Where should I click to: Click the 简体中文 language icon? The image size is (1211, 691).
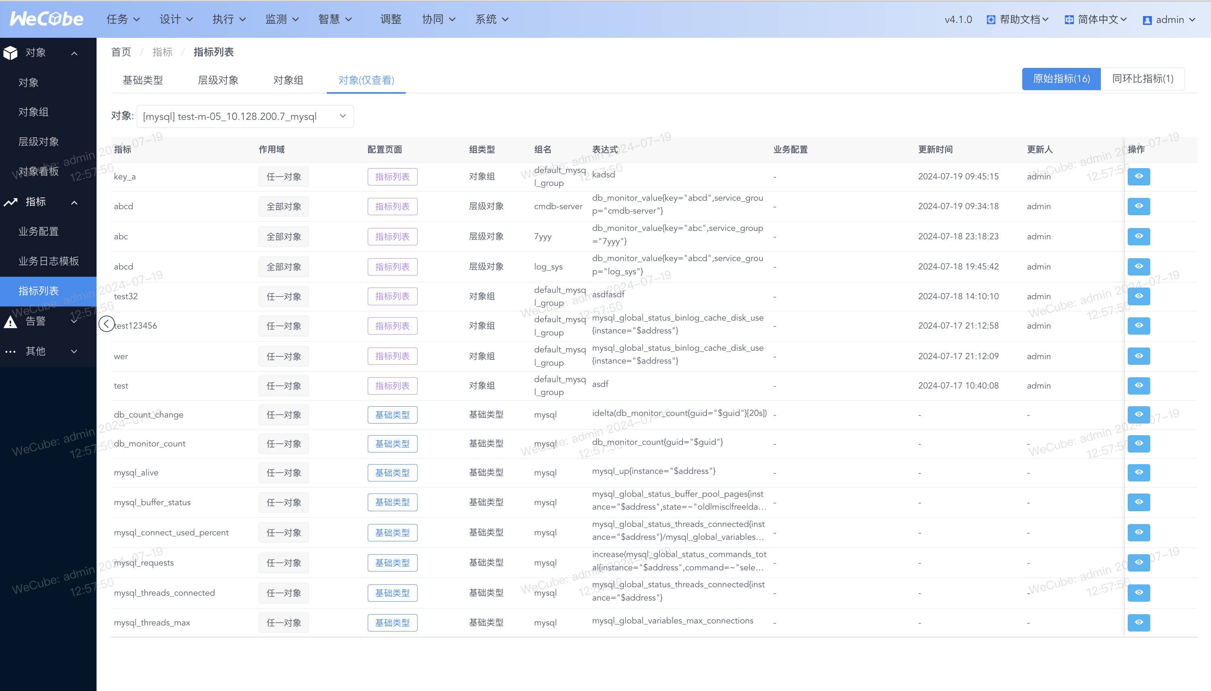(1069, 20)
